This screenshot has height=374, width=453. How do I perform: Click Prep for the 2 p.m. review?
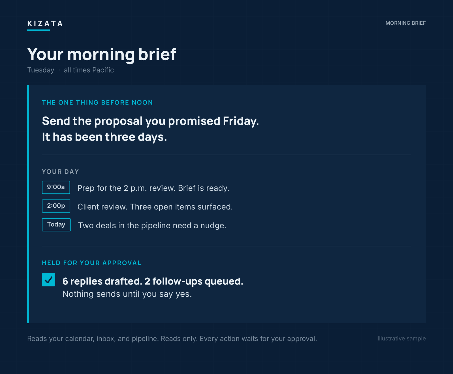153,188
